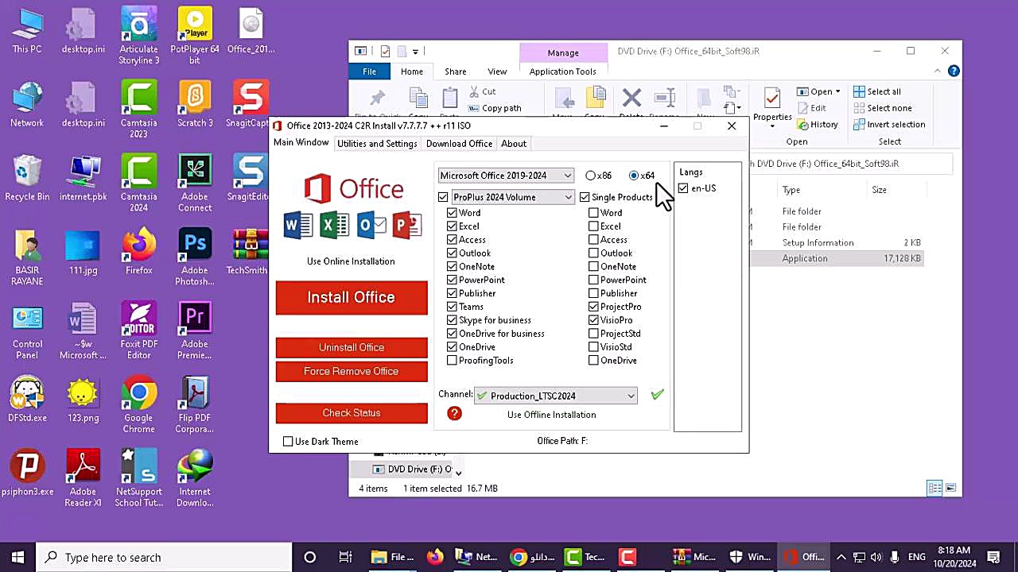The height and width of the screenshot is (572, 1018).
Task: Uncheck VisioPro in Single Products
Action: pyautogui.click(x=593, y=320)
